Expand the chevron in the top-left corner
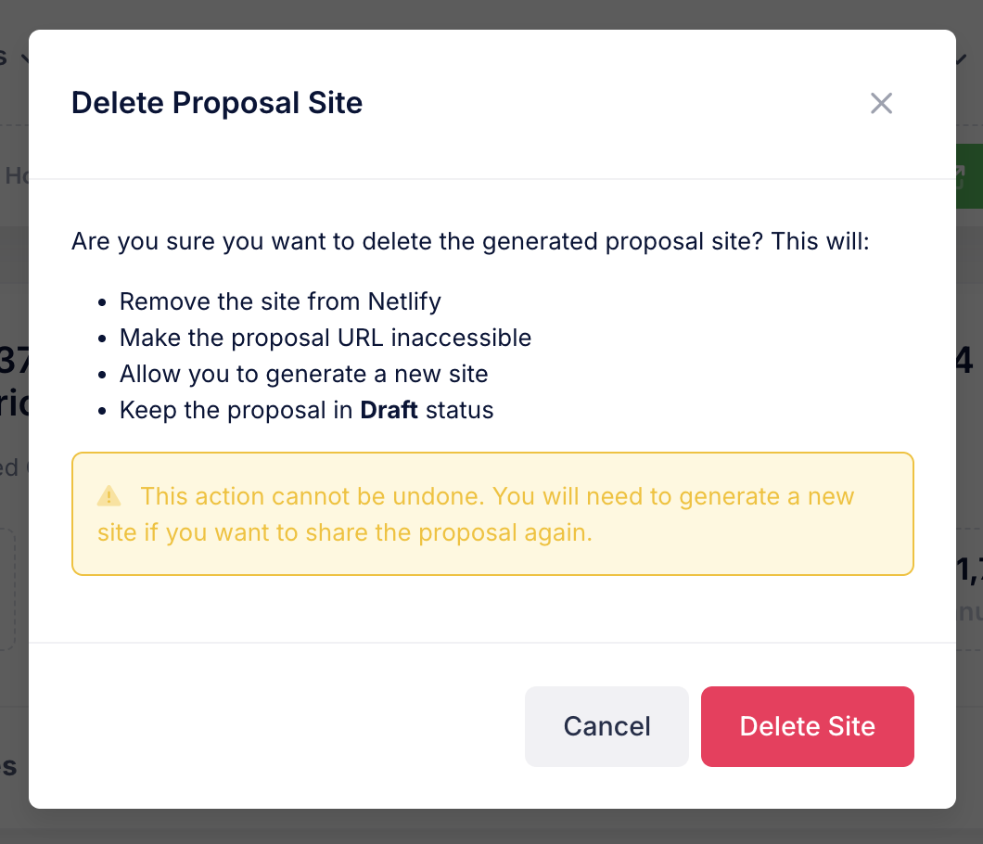Image resolution: width=983 pixels, height=844 pixels. pos(27,56)
